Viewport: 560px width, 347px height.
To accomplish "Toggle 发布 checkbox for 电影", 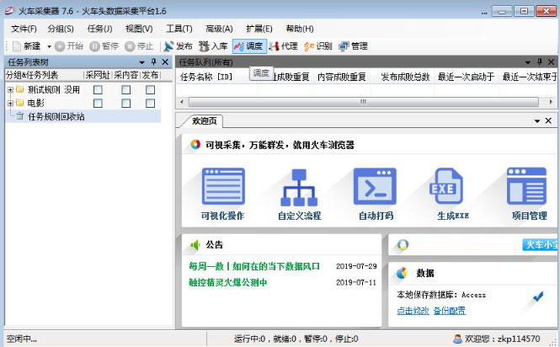I will [x=151, y=104].
